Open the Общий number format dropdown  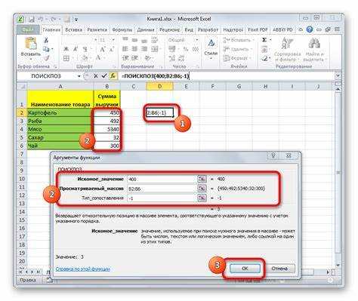[x=196, y=40]
